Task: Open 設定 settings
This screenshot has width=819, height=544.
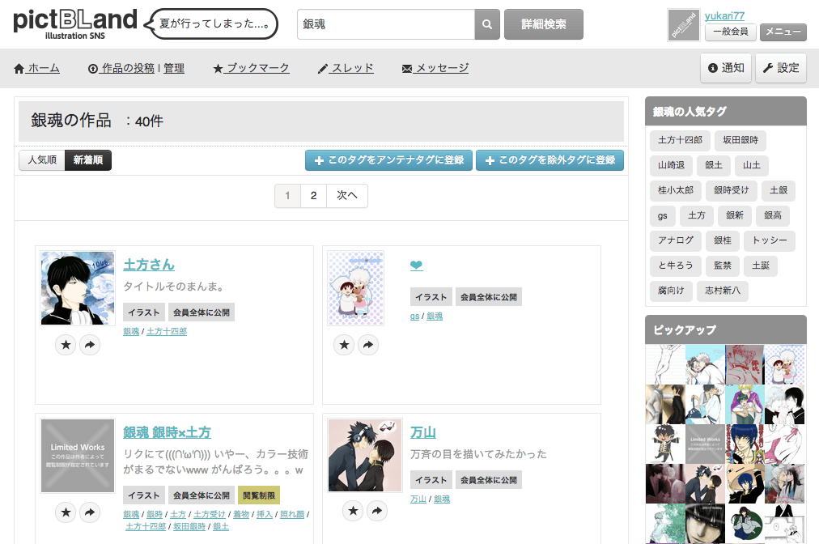Action: [x=781, y=68]
